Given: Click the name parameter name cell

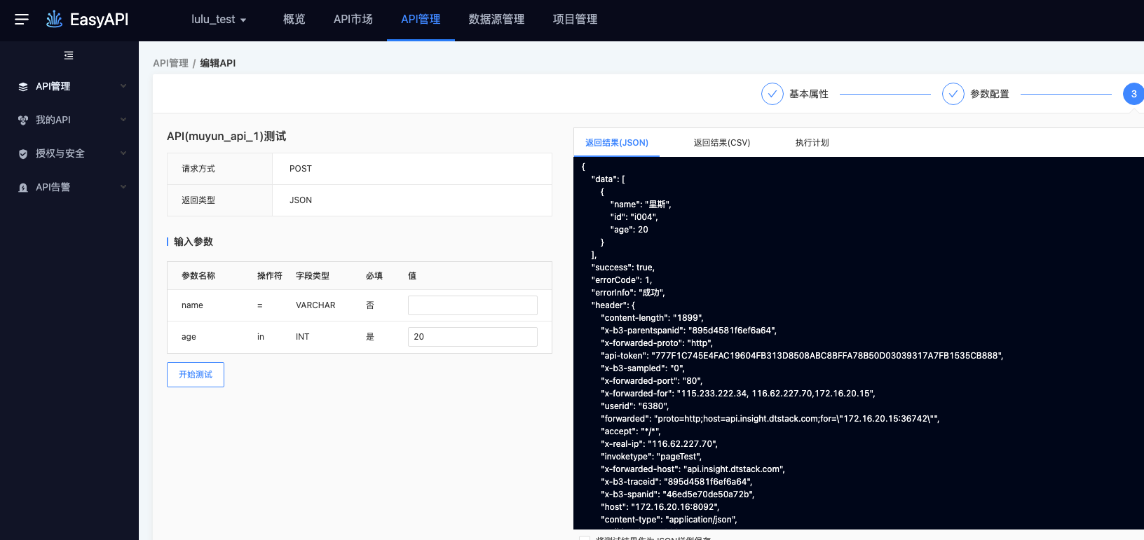Looking at the screenshot, I should pyautogui.click(x=192, y=305).
